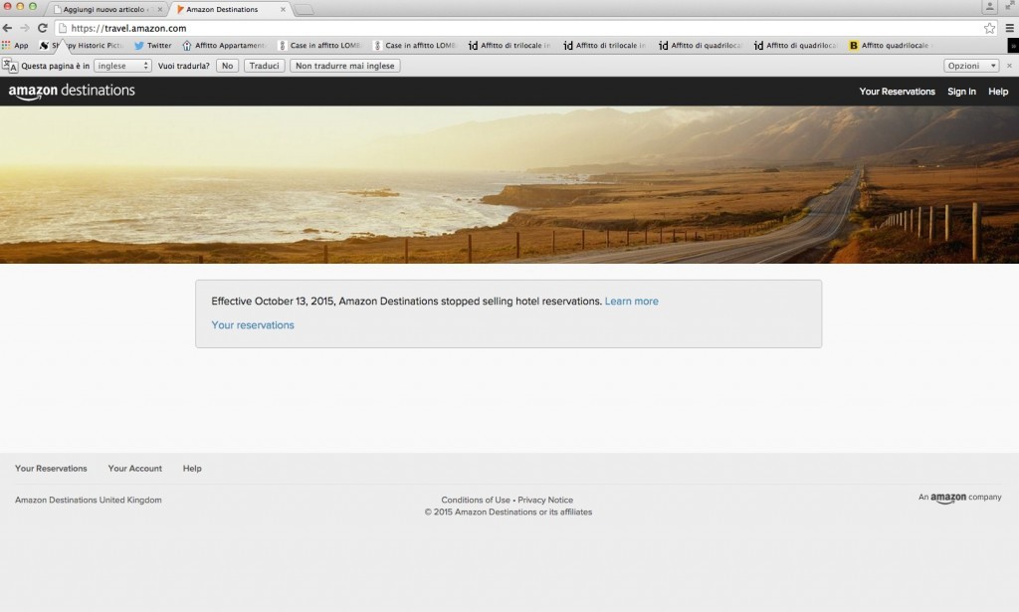
Task: Open the Twitter bookmark
Action: 152,46
